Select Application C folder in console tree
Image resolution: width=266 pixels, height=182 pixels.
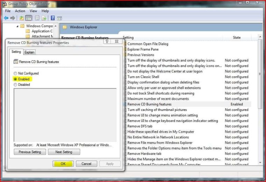(42, 31)
